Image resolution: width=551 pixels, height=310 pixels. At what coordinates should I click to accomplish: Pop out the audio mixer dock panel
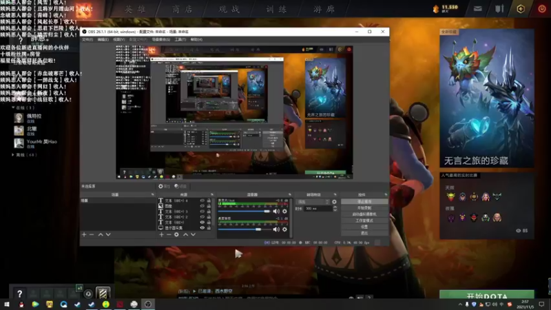(x=290, y=194)
